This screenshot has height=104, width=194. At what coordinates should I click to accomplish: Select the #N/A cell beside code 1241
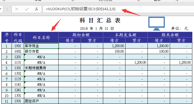pos(41,90)
